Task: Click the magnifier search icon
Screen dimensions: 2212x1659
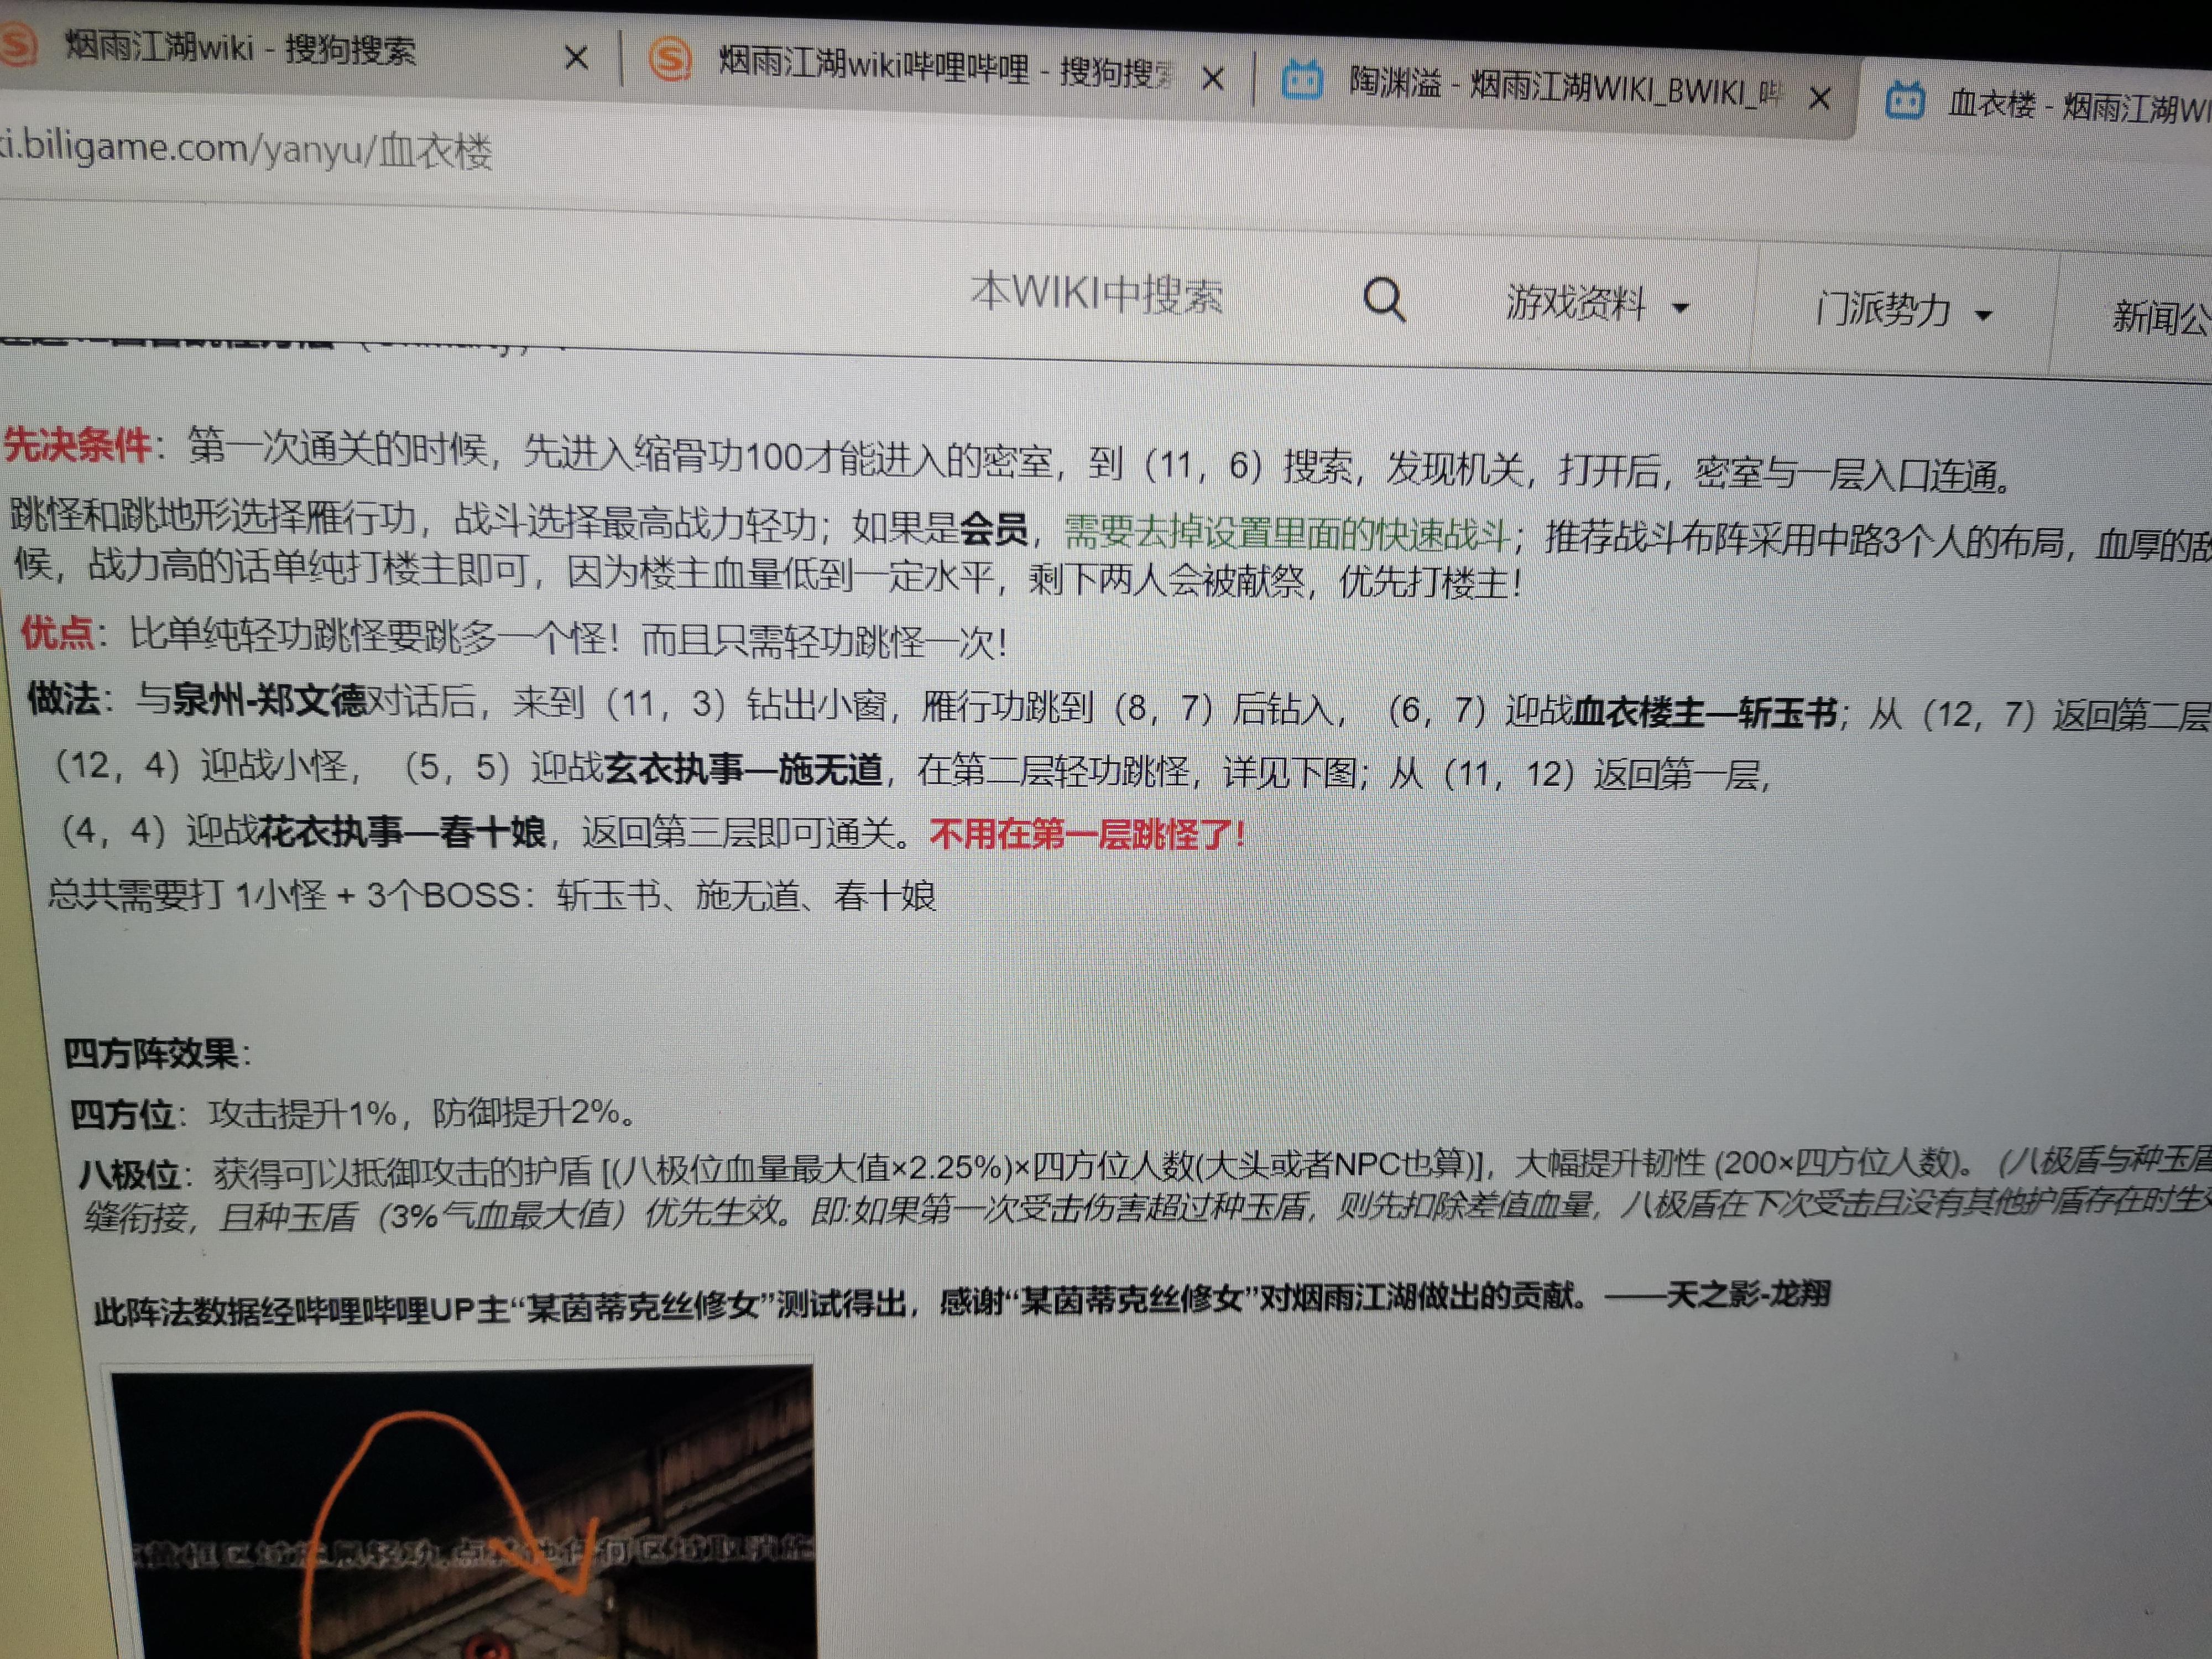Action: point(1384,298)
